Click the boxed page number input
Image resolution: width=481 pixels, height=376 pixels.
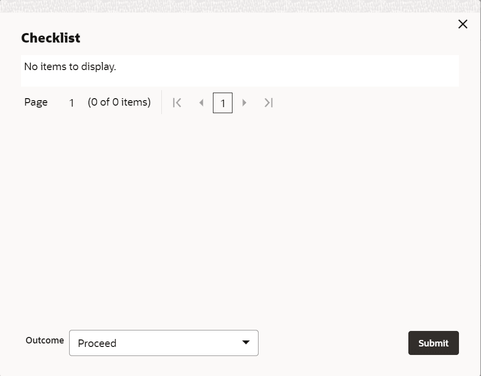(x=222, y=103)
